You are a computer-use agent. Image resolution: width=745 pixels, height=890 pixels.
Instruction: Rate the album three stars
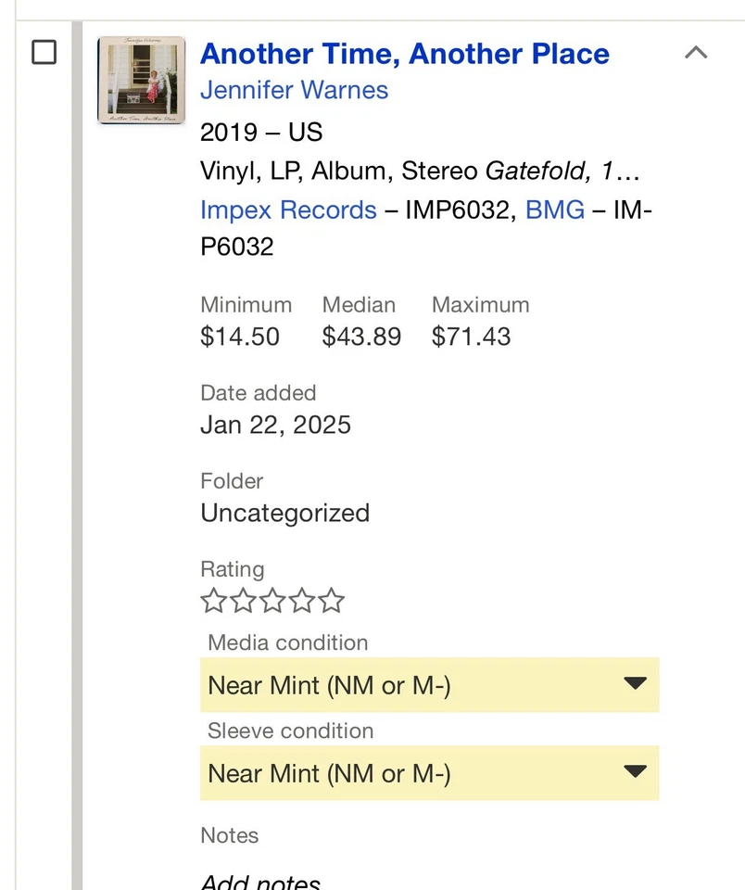tap(272, 601)
